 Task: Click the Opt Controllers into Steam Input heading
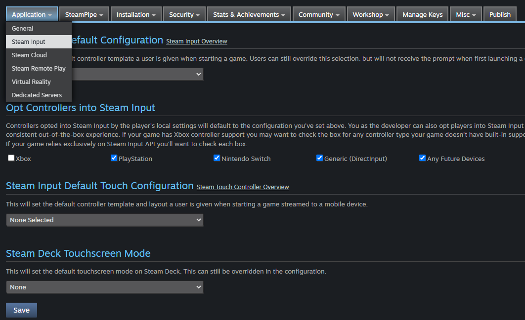pos(81,108)
